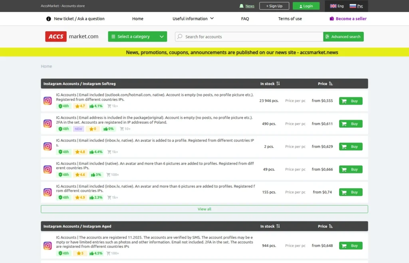Click the purple wallet icon for seller
Viewport: 409px width, 263px height.
[332, 18]
